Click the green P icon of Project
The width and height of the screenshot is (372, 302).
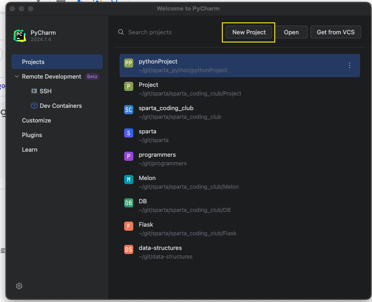click(129, 86)
